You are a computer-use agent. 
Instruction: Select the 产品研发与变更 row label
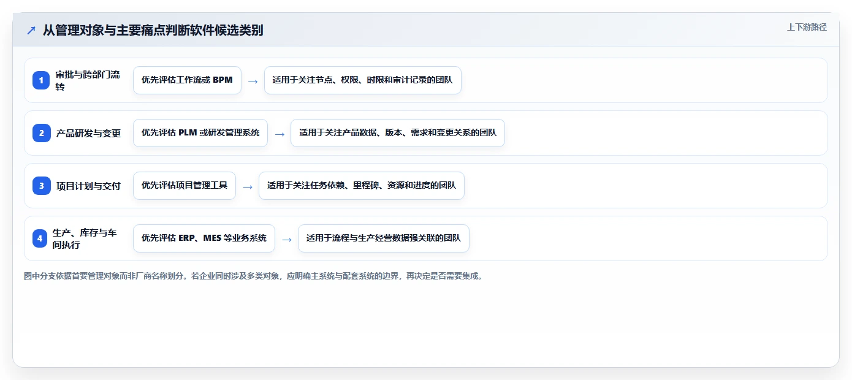(x=89, y=133)
